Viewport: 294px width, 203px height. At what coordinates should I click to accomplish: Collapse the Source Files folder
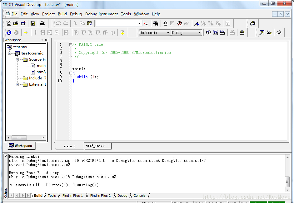[x=17, y=59]
